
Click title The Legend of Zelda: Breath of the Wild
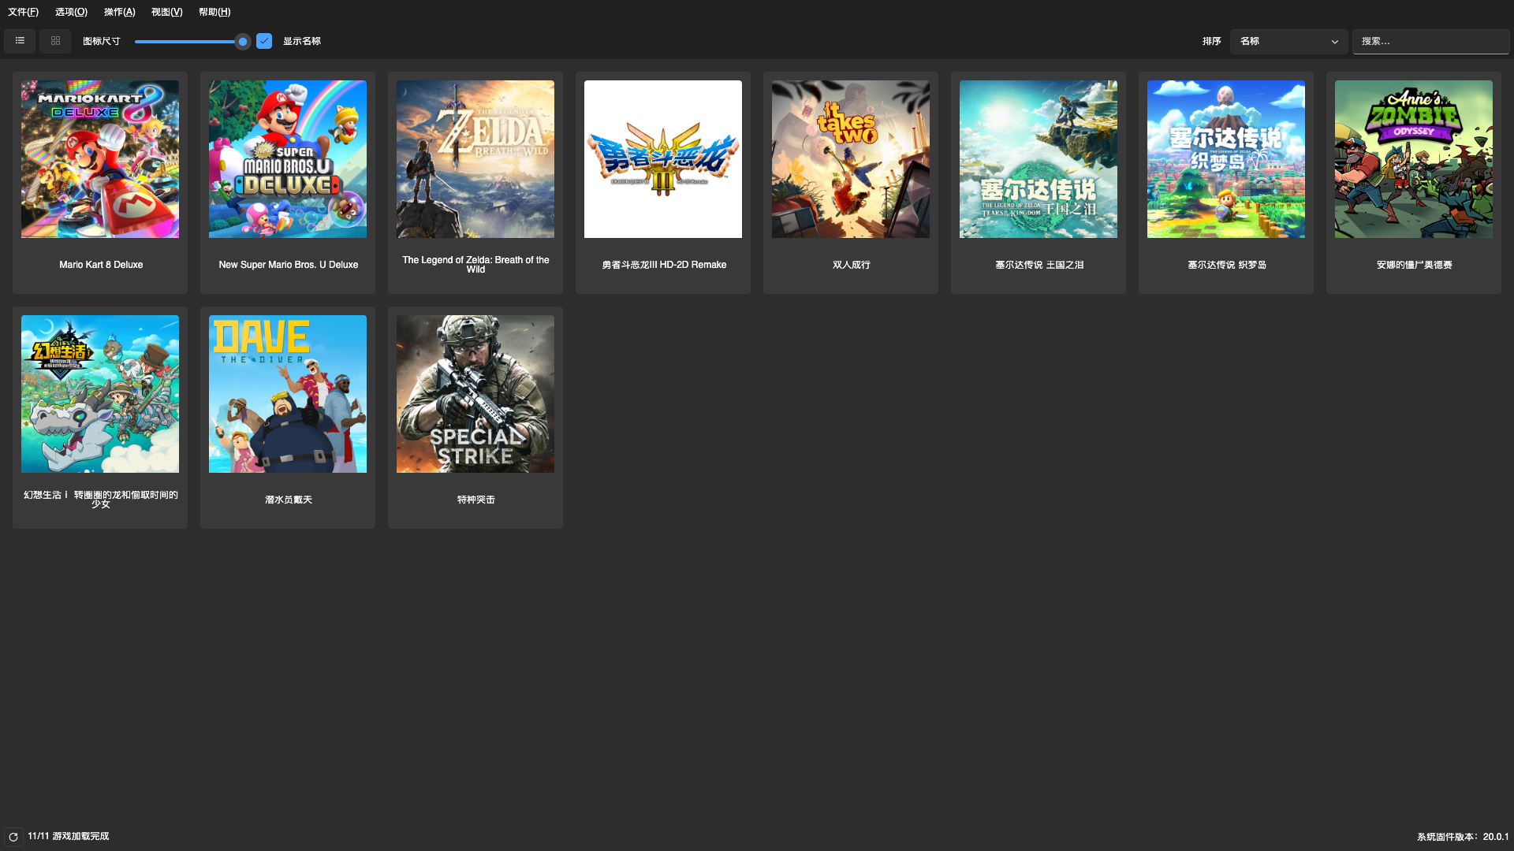tap(475, 265)
